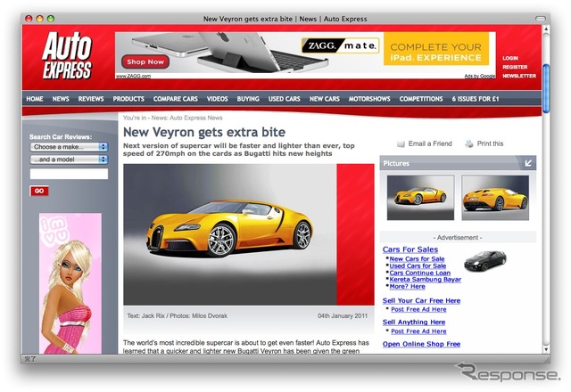Image resolution: width=571 pixels, height=392 pixels.
Task: Click the Sell Your Car Free Here link
Action: (x=421, y=301)
